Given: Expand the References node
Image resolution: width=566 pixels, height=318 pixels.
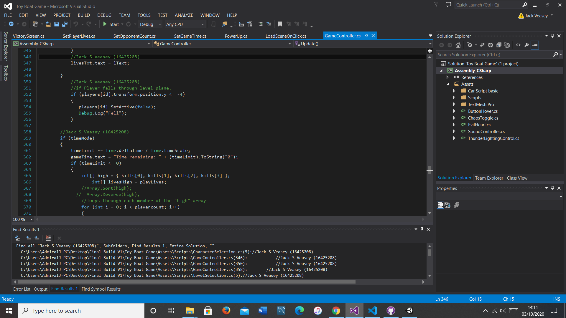Looking at the screenshot, I should pos(447,77).
